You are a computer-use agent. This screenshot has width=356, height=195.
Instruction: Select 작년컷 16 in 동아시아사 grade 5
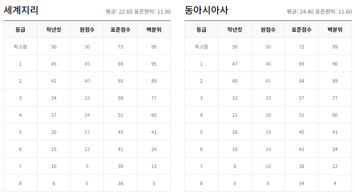[235, 132]
